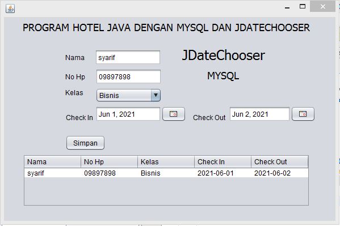Focus the Nama text field
This screenshot has width=340, height=226.
coord(128,57)
